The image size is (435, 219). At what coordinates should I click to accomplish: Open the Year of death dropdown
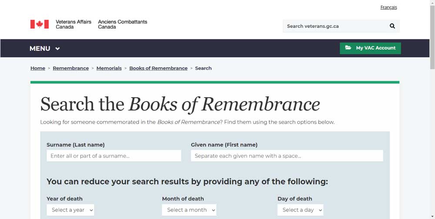pos(70,210)
